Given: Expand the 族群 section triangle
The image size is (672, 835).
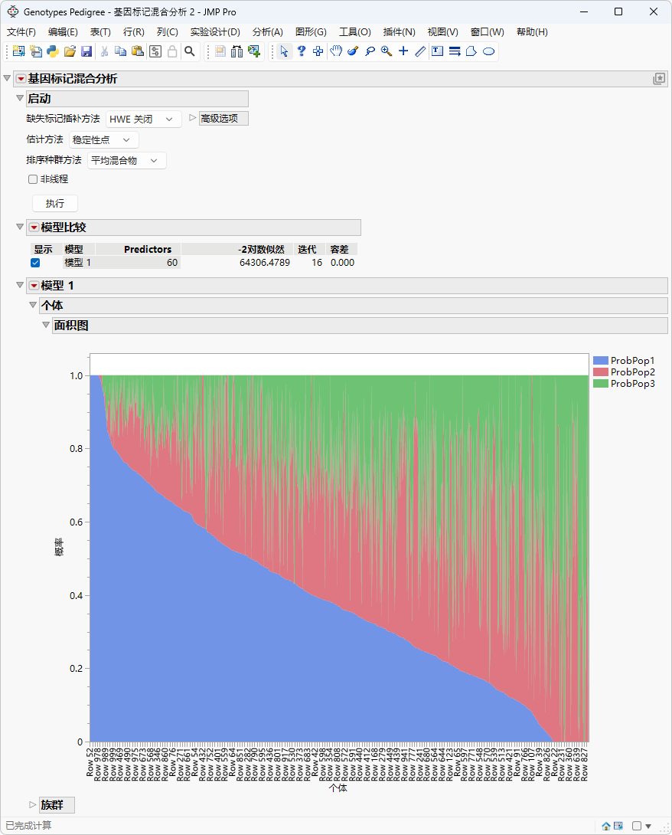Looking at the screenshot, I should pyautogui.click(x=32, y=804).
